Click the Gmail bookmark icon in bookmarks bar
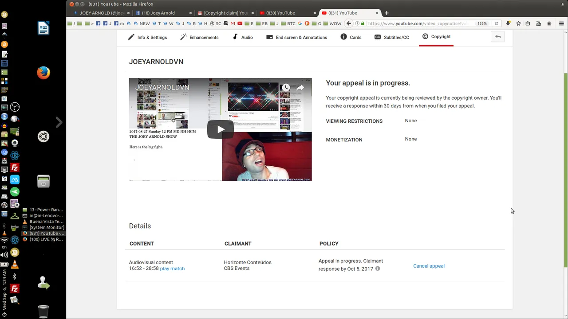 click(233, 23)
